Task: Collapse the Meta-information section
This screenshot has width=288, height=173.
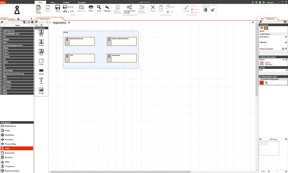Action: [x=260, y=57]
